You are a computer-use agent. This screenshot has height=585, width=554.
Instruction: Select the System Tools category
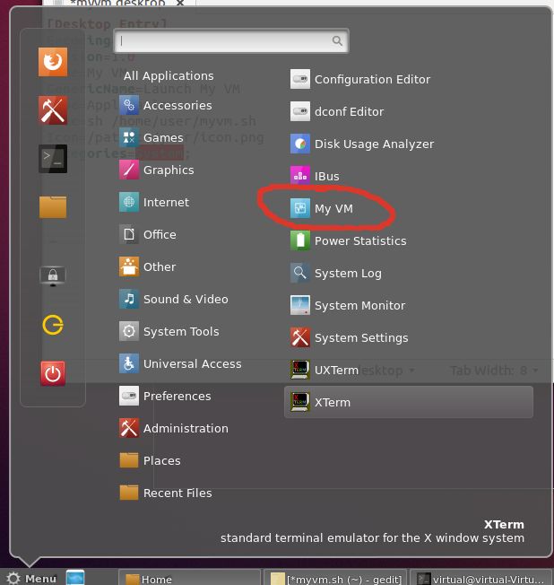point(169,331)
